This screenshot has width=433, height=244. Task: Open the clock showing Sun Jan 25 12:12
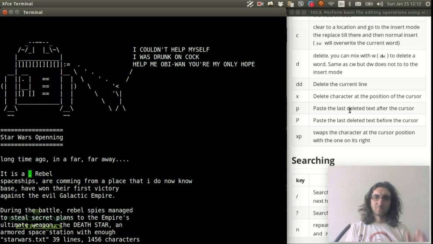(x=404, y=4)
